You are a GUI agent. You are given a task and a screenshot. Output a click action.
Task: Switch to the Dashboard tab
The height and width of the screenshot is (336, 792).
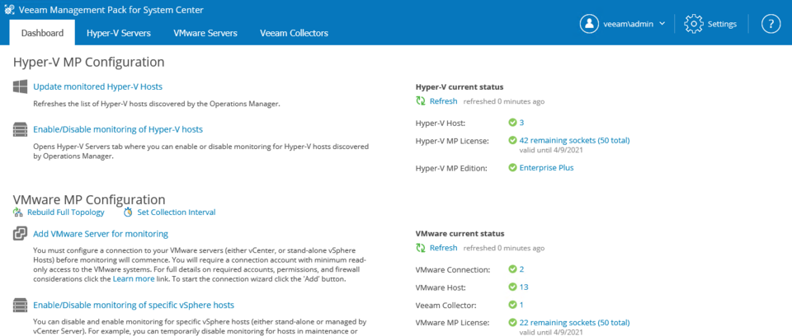point(42,33)
